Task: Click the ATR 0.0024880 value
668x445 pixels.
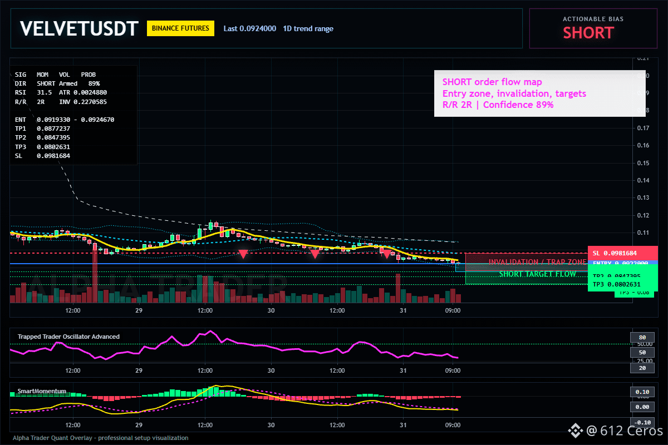Action: pyautogui.click(x=83, y=92)
